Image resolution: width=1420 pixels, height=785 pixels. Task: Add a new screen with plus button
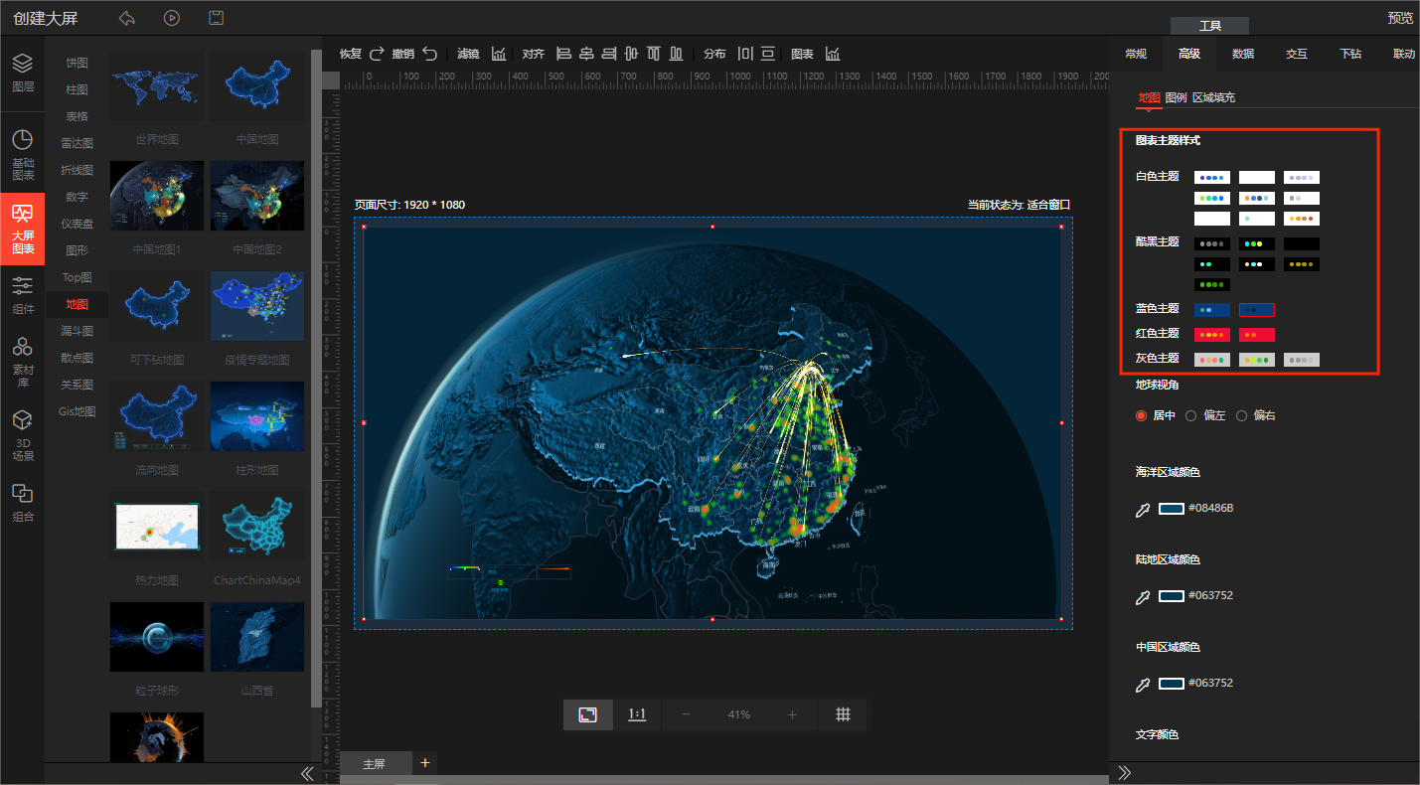[425, 763]
